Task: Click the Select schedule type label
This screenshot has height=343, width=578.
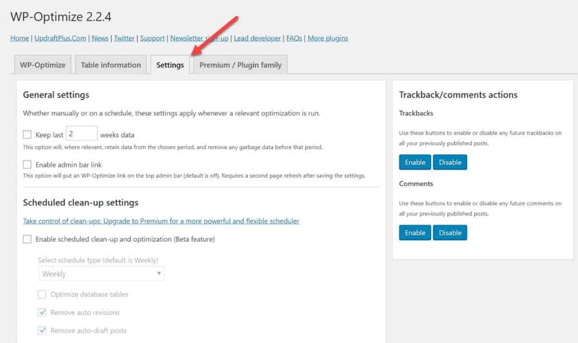Action: [98, 260]
